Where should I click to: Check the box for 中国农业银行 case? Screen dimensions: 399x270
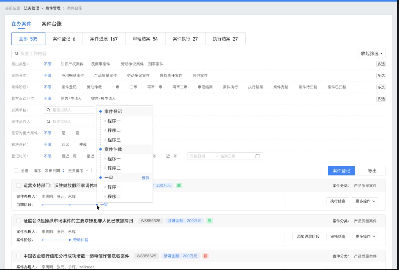pyautogui.click(x=19, y=256)
